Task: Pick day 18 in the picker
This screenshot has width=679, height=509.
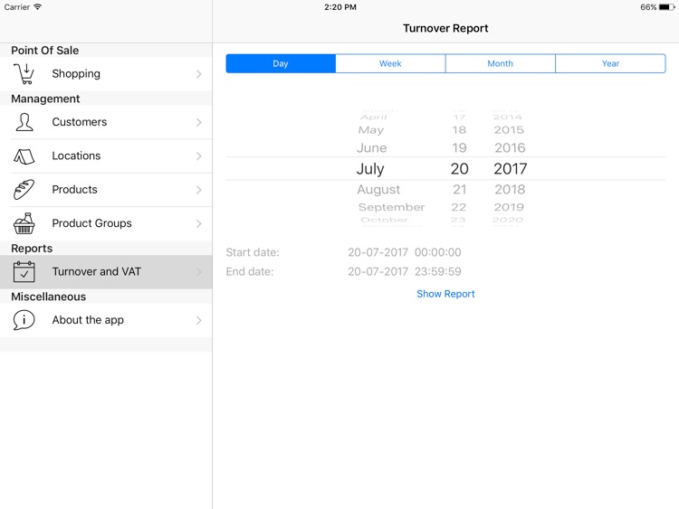Action: pos(459,130)
